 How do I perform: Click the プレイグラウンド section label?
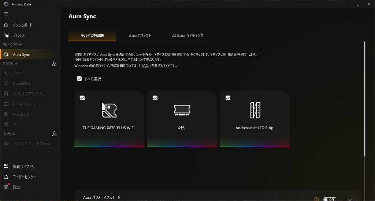point(12,45)
